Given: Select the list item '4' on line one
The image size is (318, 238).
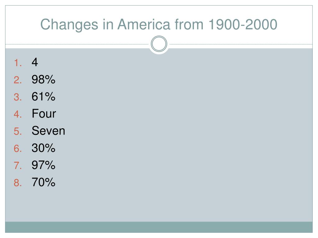Looking at the screenshot, I should click(35, 62).
